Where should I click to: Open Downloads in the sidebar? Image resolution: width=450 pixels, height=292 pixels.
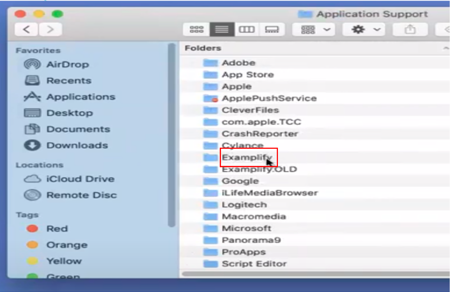(66, 145)
